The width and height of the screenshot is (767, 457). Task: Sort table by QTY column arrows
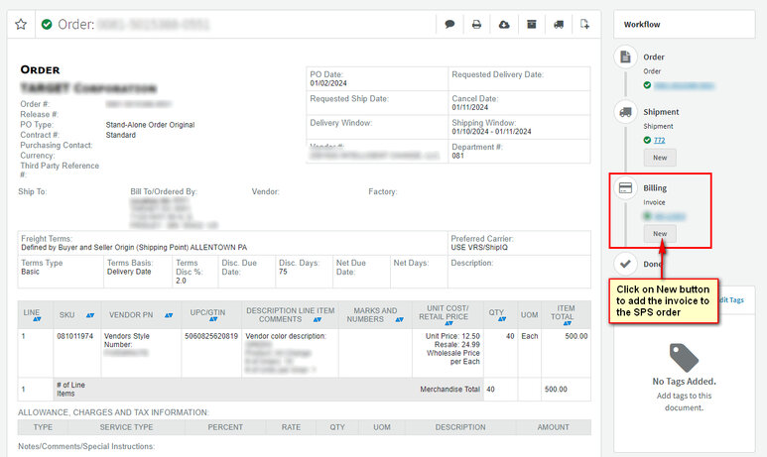pyautogui.click(x=502, y=319)
